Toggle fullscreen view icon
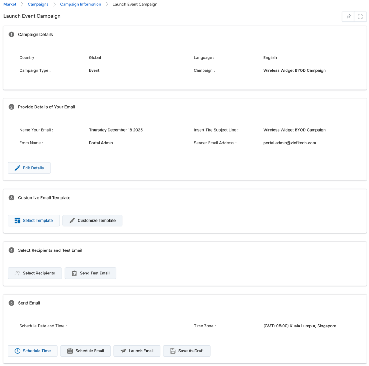Screen dimensions: 369x366 pyautogui.click(x=360, y=17)
